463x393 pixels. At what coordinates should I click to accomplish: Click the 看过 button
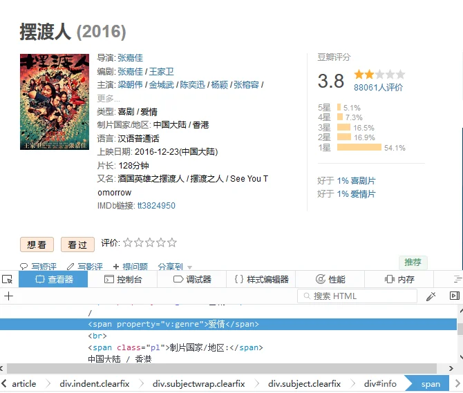[x=77, y=245]
